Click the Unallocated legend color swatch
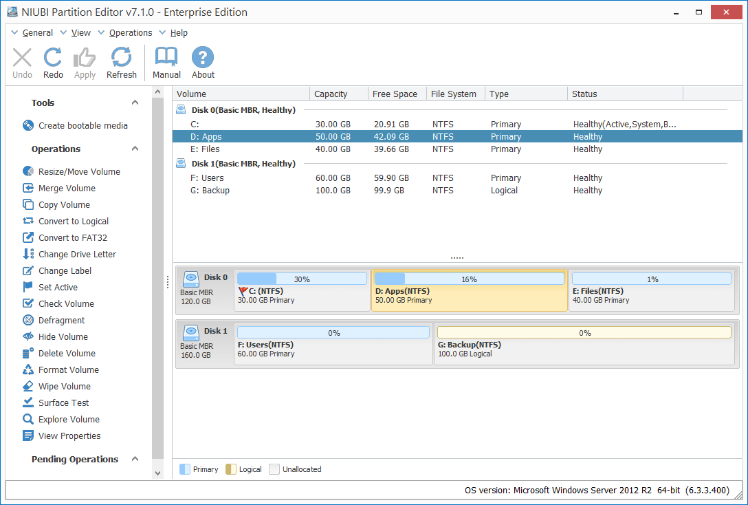The image size is (748, 505). click(274, 469)
